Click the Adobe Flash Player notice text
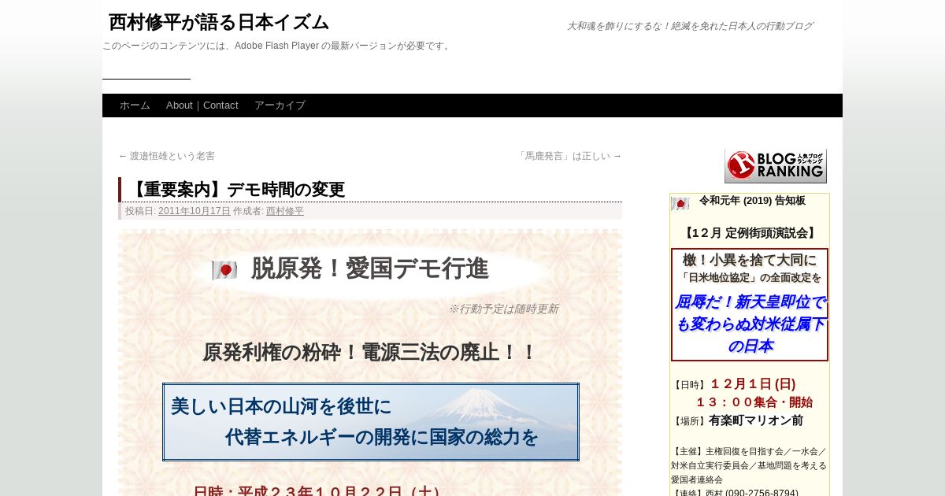 [x=277, y=46]
